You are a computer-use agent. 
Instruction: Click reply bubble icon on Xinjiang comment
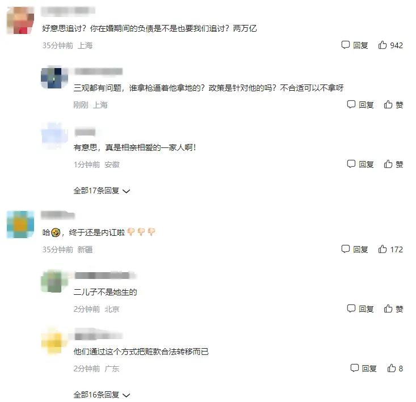click(x=346, y=249)
